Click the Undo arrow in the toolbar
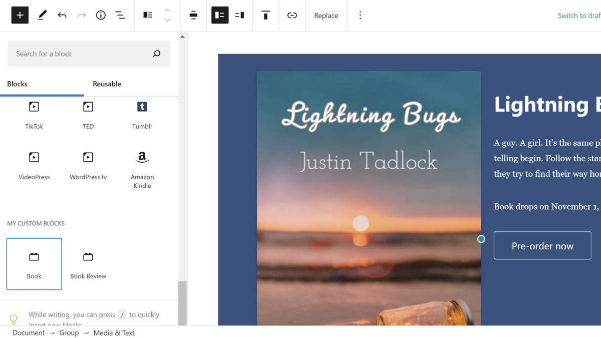 (x=62, y=15)
